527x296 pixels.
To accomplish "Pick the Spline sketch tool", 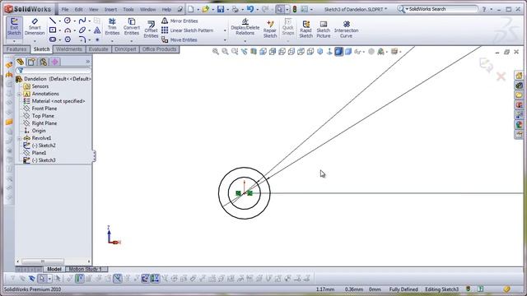I will (82, 21).
